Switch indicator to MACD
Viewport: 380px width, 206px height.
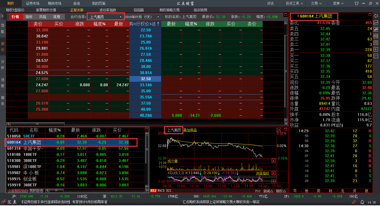pyautogui.click(x=161, y=190)
